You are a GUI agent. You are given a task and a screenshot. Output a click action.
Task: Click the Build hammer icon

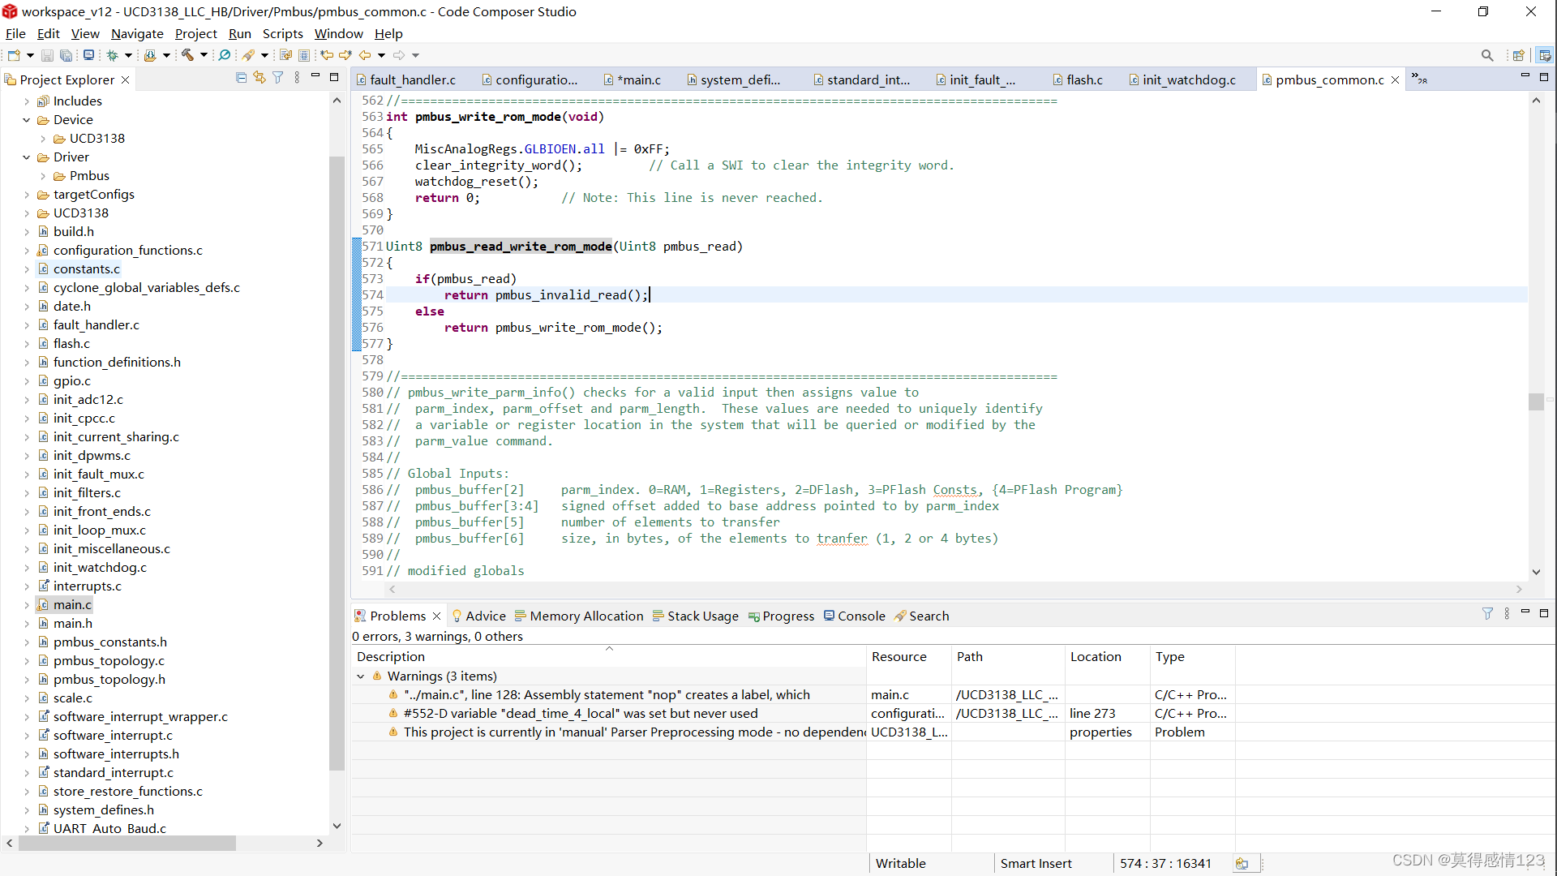pyautogui.click(x=187, y=55)
